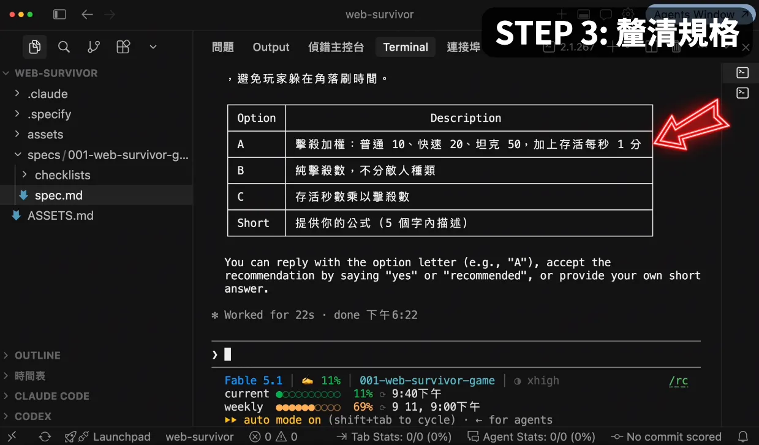759x445 pixels.
Task: Open the remote window status icon
Action: 12,436
